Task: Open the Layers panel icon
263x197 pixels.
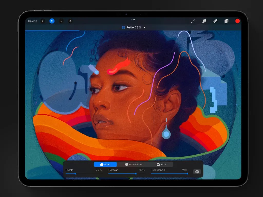Action: click(x=226, y=21)
